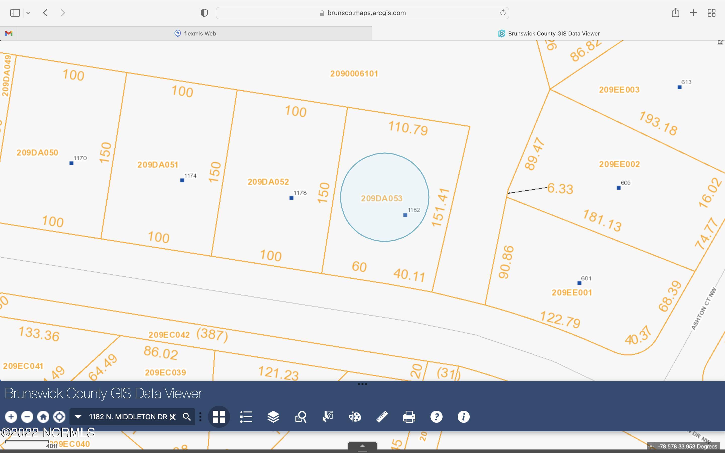Open the draw palette tool icon
This screenshot has width=725, height=453.
tap(355, 417)
